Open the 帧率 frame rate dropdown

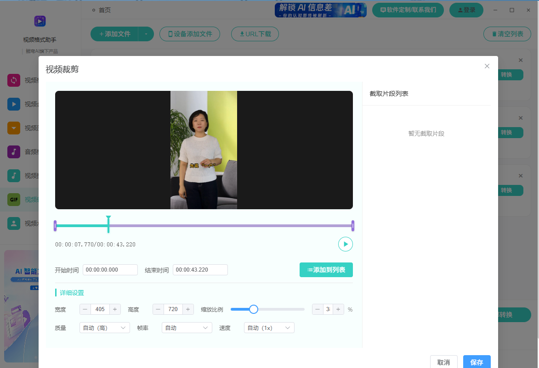187,328
